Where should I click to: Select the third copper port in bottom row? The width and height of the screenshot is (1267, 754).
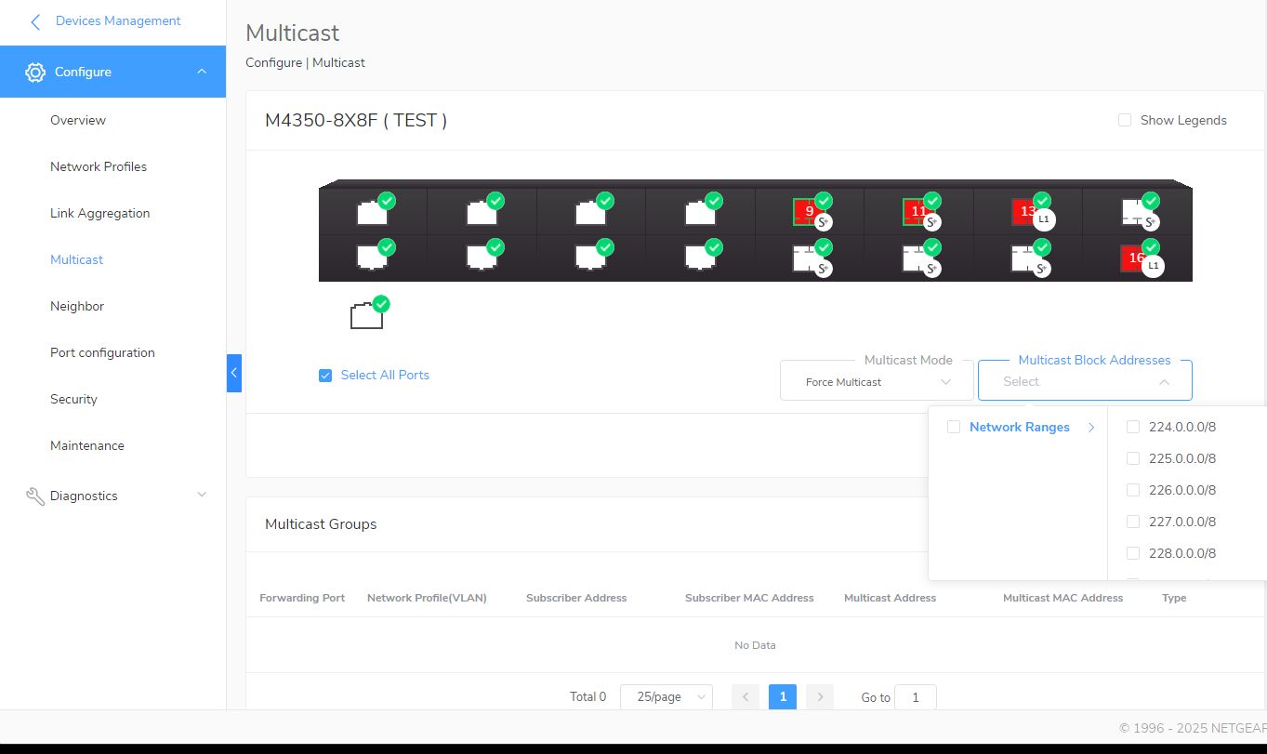[x=590, y=257]
